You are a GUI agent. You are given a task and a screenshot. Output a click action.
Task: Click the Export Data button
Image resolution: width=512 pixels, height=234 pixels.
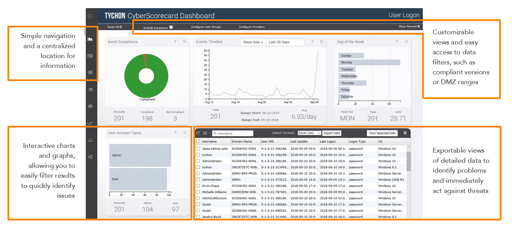[332, 133]
